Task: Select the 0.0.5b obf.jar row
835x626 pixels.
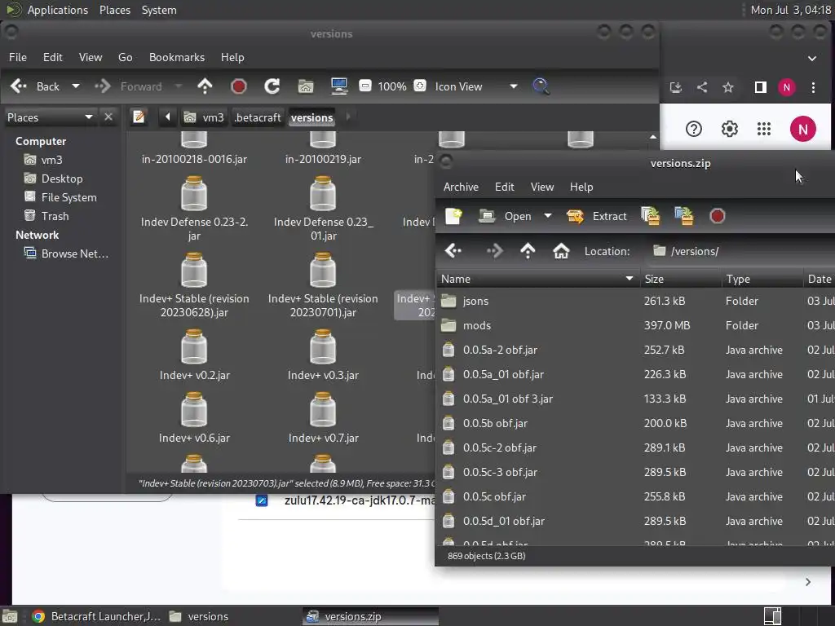Action: point(634,423)
